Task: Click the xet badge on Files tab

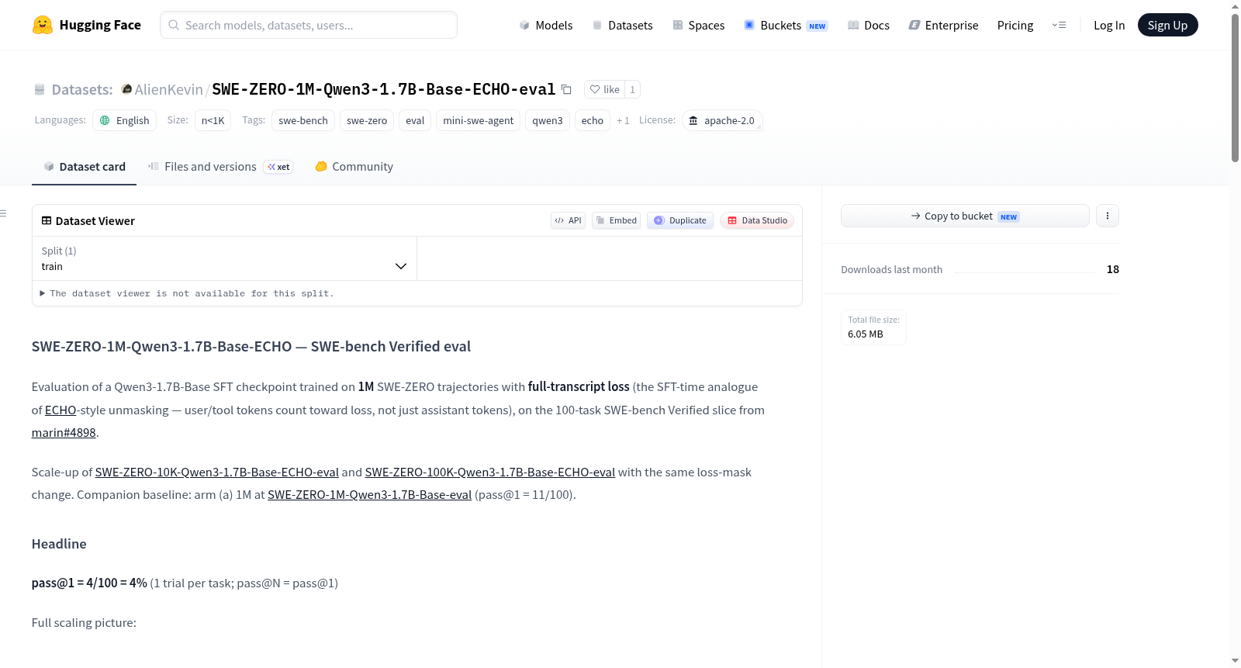Action: 278,167
